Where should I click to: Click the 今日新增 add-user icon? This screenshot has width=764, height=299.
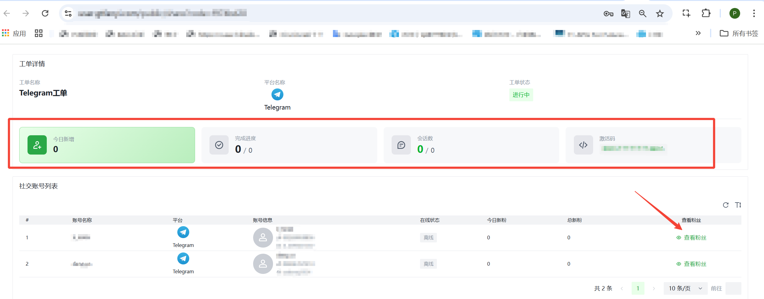pyautogui.click(x=37, y=145)
